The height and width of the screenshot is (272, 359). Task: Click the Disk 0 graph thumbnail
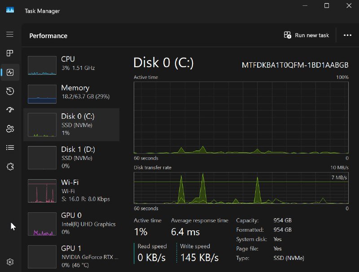pos(42,125)
